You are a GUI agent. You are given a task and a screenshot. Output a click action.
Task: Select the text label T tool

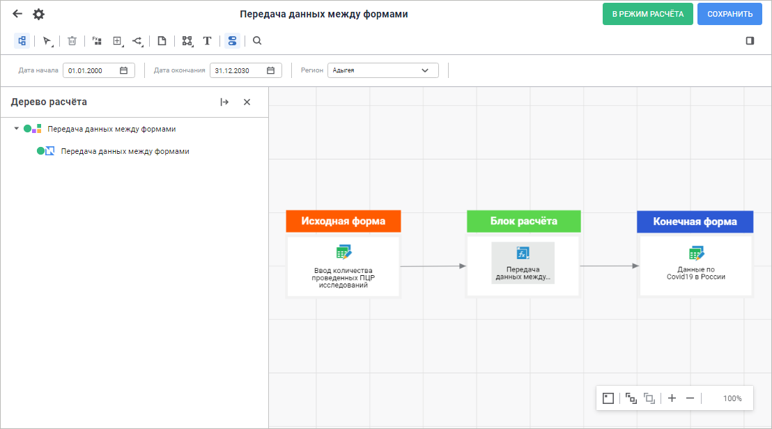[207, 41]
